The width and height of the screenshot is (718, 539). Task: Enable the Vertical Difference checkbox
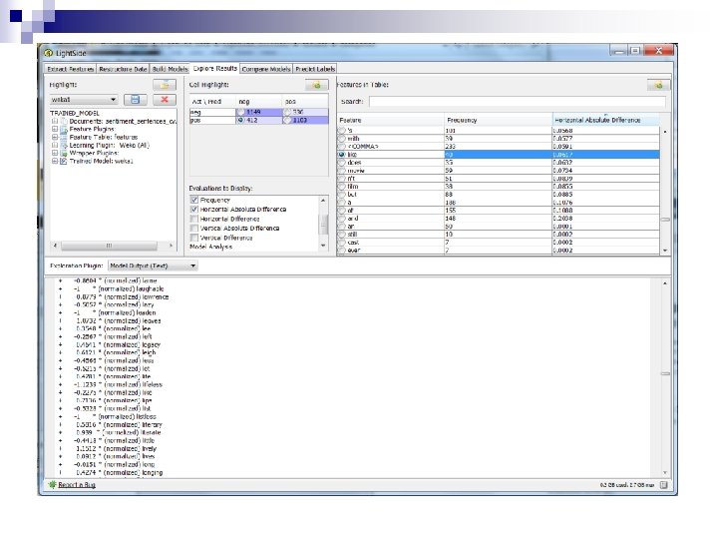pos(194,238)
